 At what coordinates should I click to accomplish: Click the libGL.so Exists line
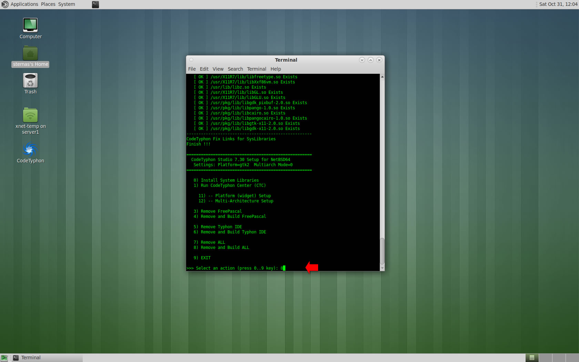238,92
